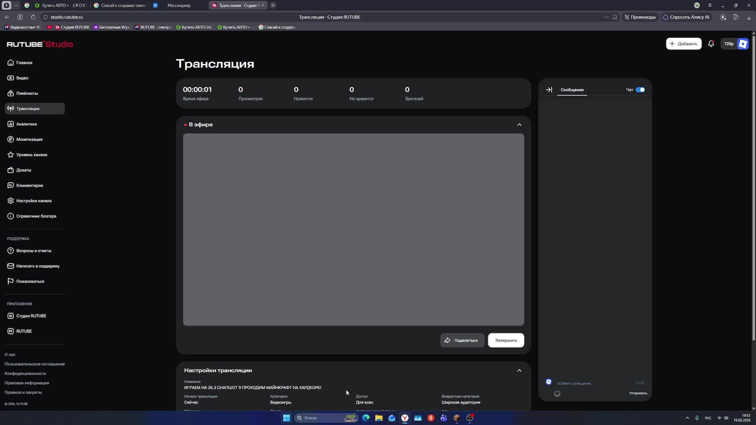The image size is (756, 425).
Task: Focus the Оставить сообщение chat input
Action: pyautogui.click(x=594, y=383)
